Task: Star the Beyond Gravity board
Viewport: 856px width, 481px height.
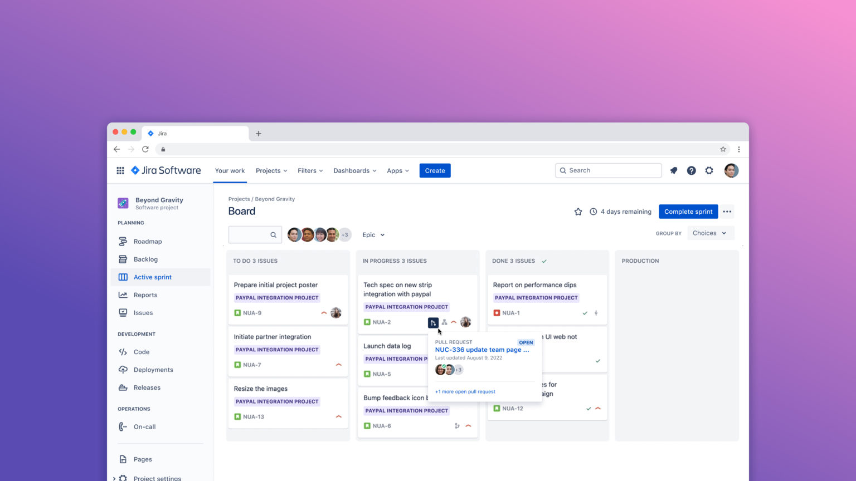Action: [578, 212]
